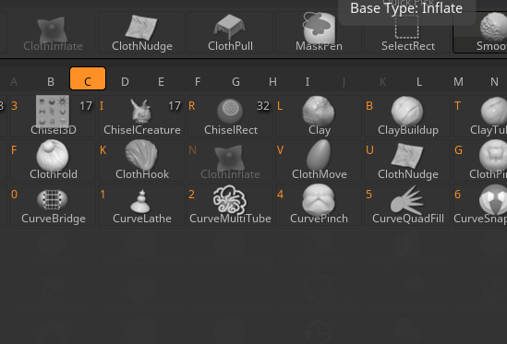
Task: Choose the ChiselCreature brush
Action: (x=141, y=116)
